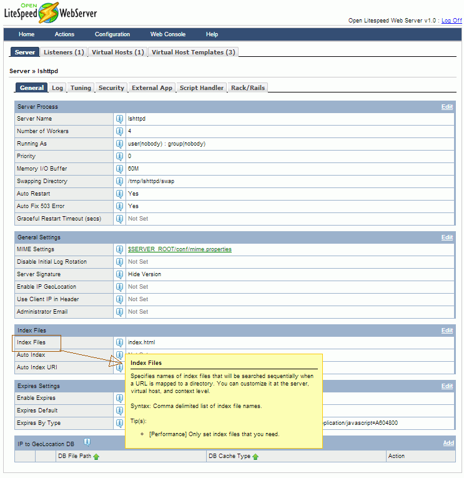Edit the Expires Settings section

[447, 386]
